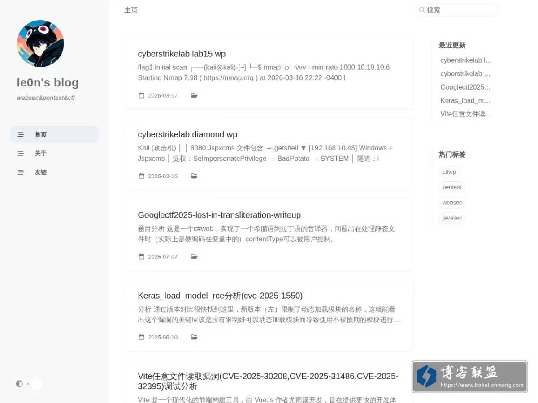Select the javasec tag
Image resolution: width=538 pixels, height=403 pixels.
tap(452, 218)
